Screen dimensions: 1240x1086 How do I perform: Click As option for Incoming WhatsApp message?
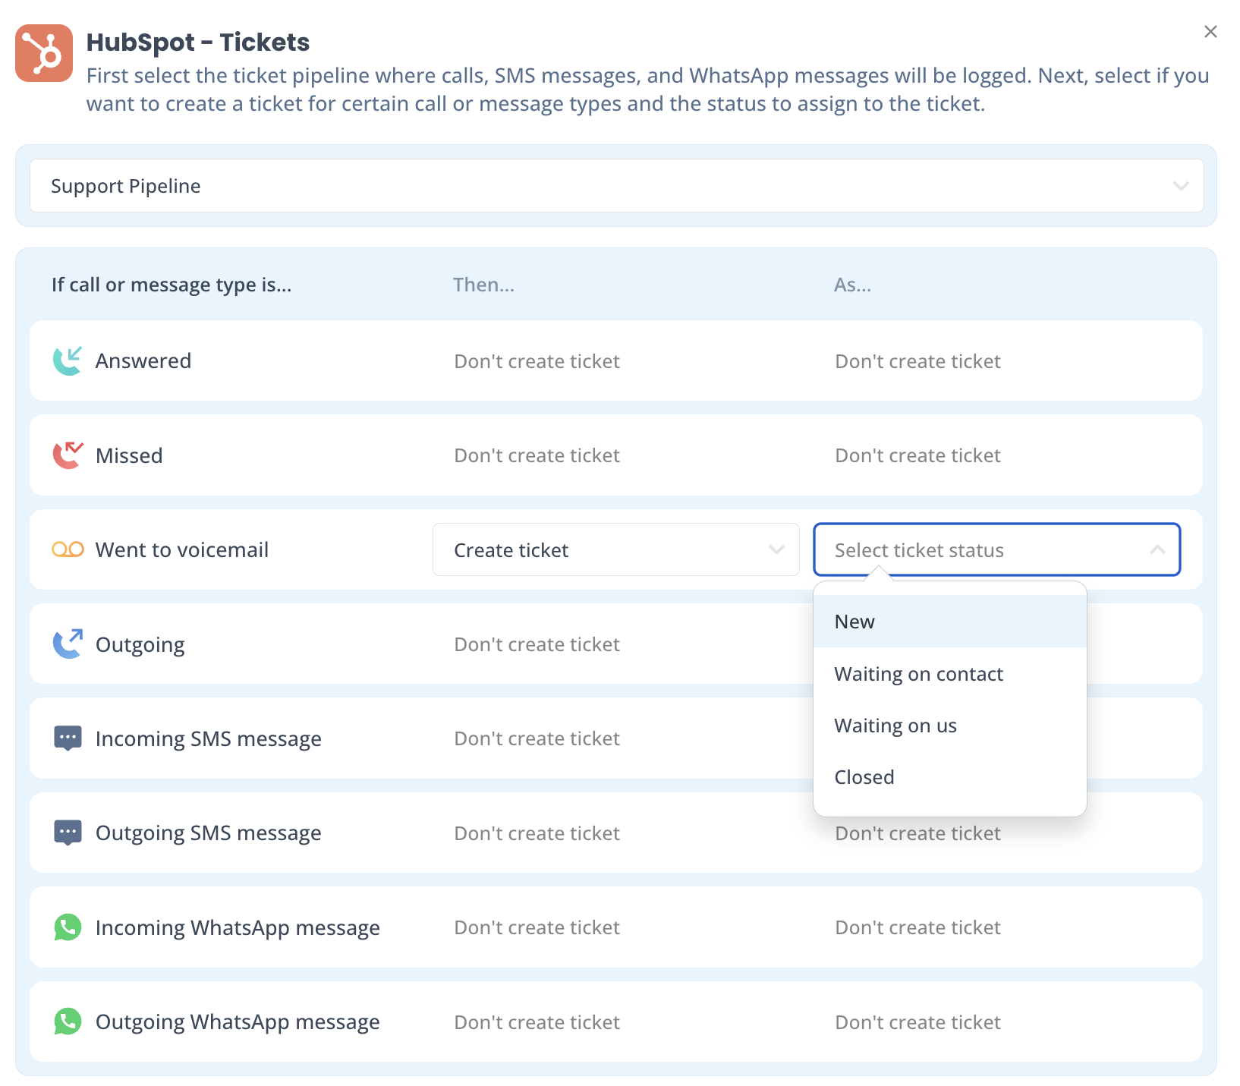(x=917, y=927)
